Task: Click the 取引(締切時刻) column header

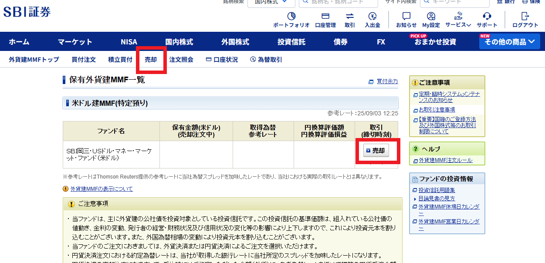Action: (376, 131)
